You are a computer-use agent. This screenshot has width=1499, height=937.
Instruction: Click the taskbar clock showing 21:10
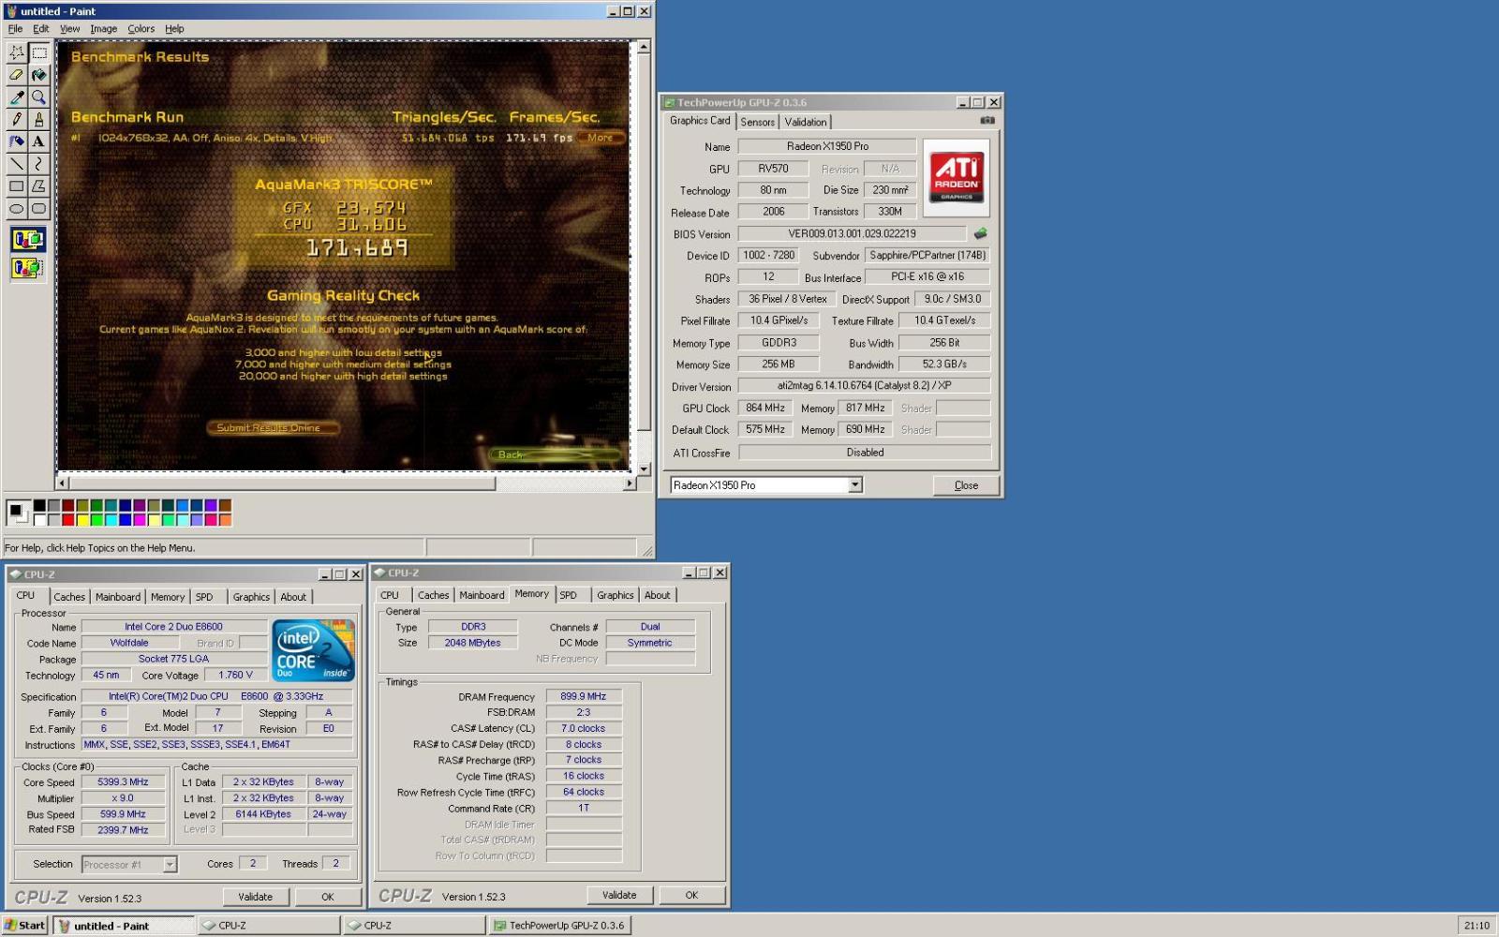[x=1477, y=926]
